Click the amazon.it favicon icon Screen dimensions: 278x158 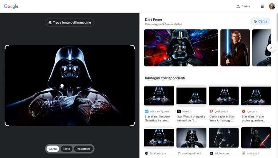click(244, 153)
